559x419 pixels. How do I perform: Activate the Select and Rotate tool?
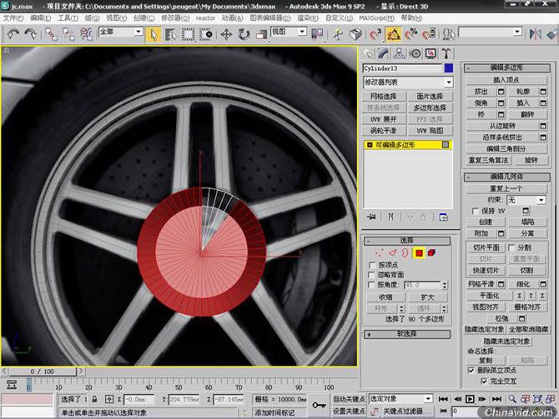pyautogui.click(x=244, y=34)
